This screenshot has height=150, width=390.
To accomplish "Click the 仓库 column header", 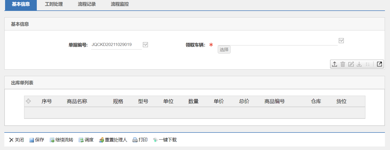I will [x=316, y=102].
